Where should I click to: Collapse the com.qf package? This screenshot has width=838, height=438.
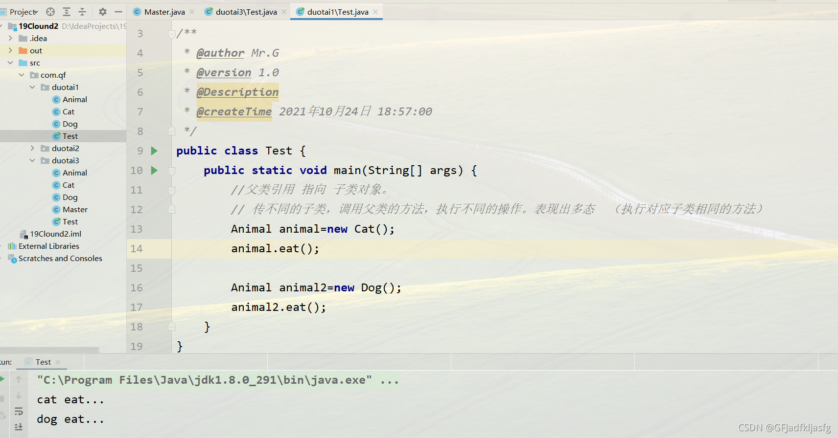[22, 75]
